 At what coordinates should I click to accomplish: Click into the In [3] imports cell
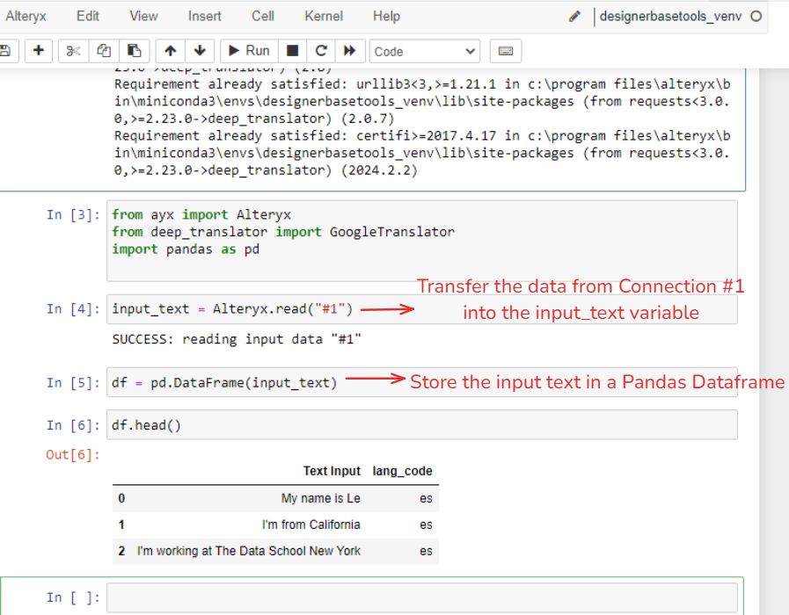(421, 241)
